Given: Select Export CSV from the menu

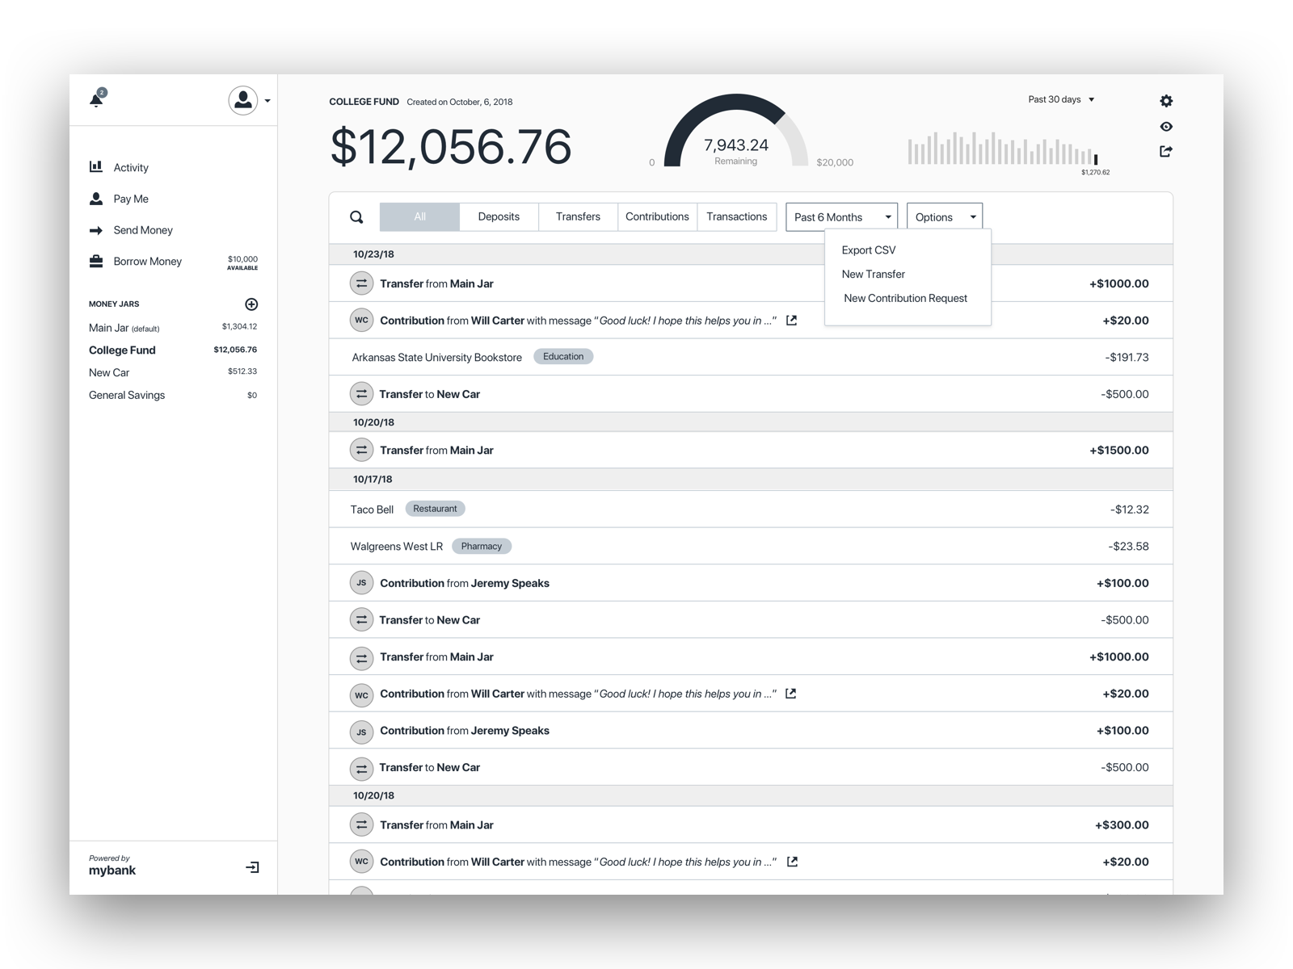Looking at the screenshot, I should (867, 250).
